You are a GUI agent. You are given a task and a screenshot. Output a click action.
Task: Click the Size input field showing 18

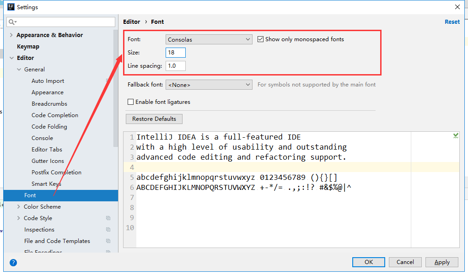point(176,53)
